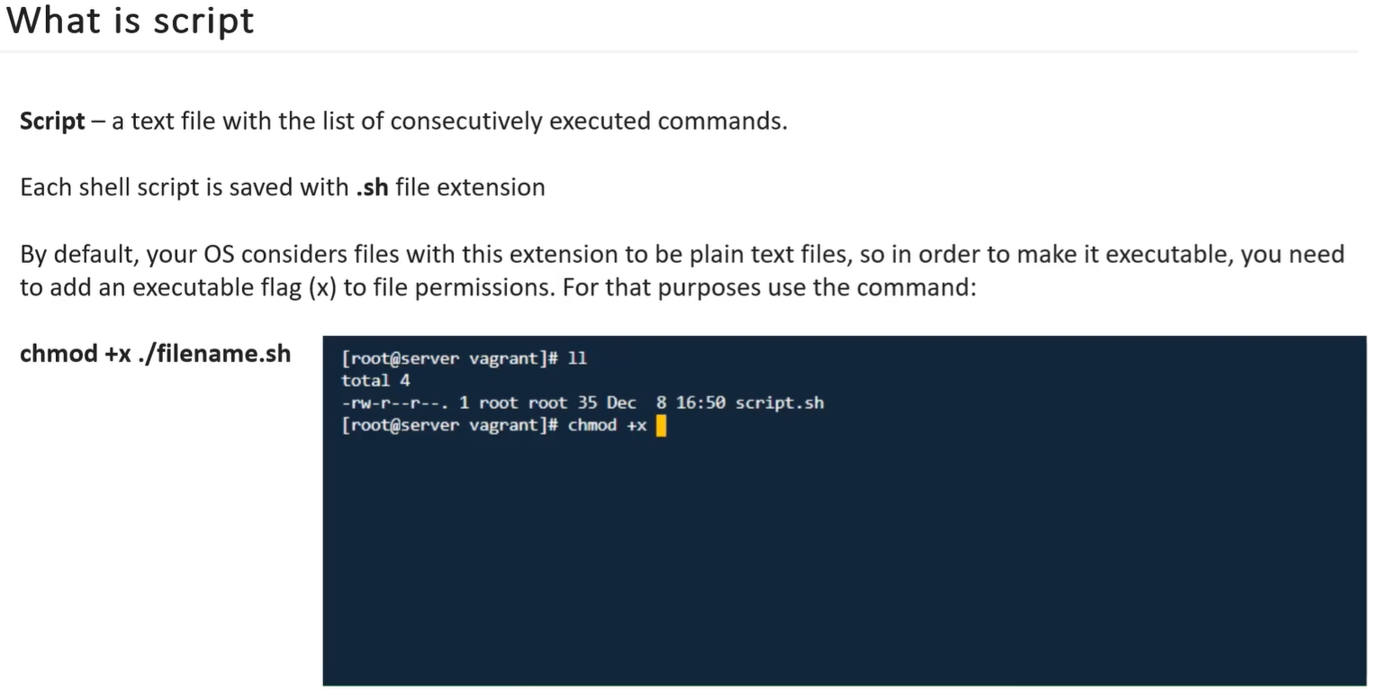Click the typed 'chmod +x' in terminal prompt
The width and height of the screenshot is (1373, 697).
608,425
